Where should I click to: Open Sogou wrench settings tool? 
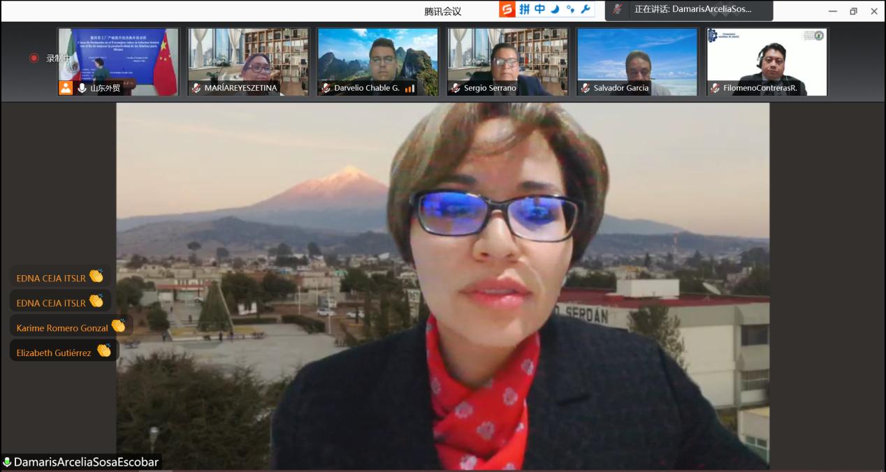(x=586, y=9)
